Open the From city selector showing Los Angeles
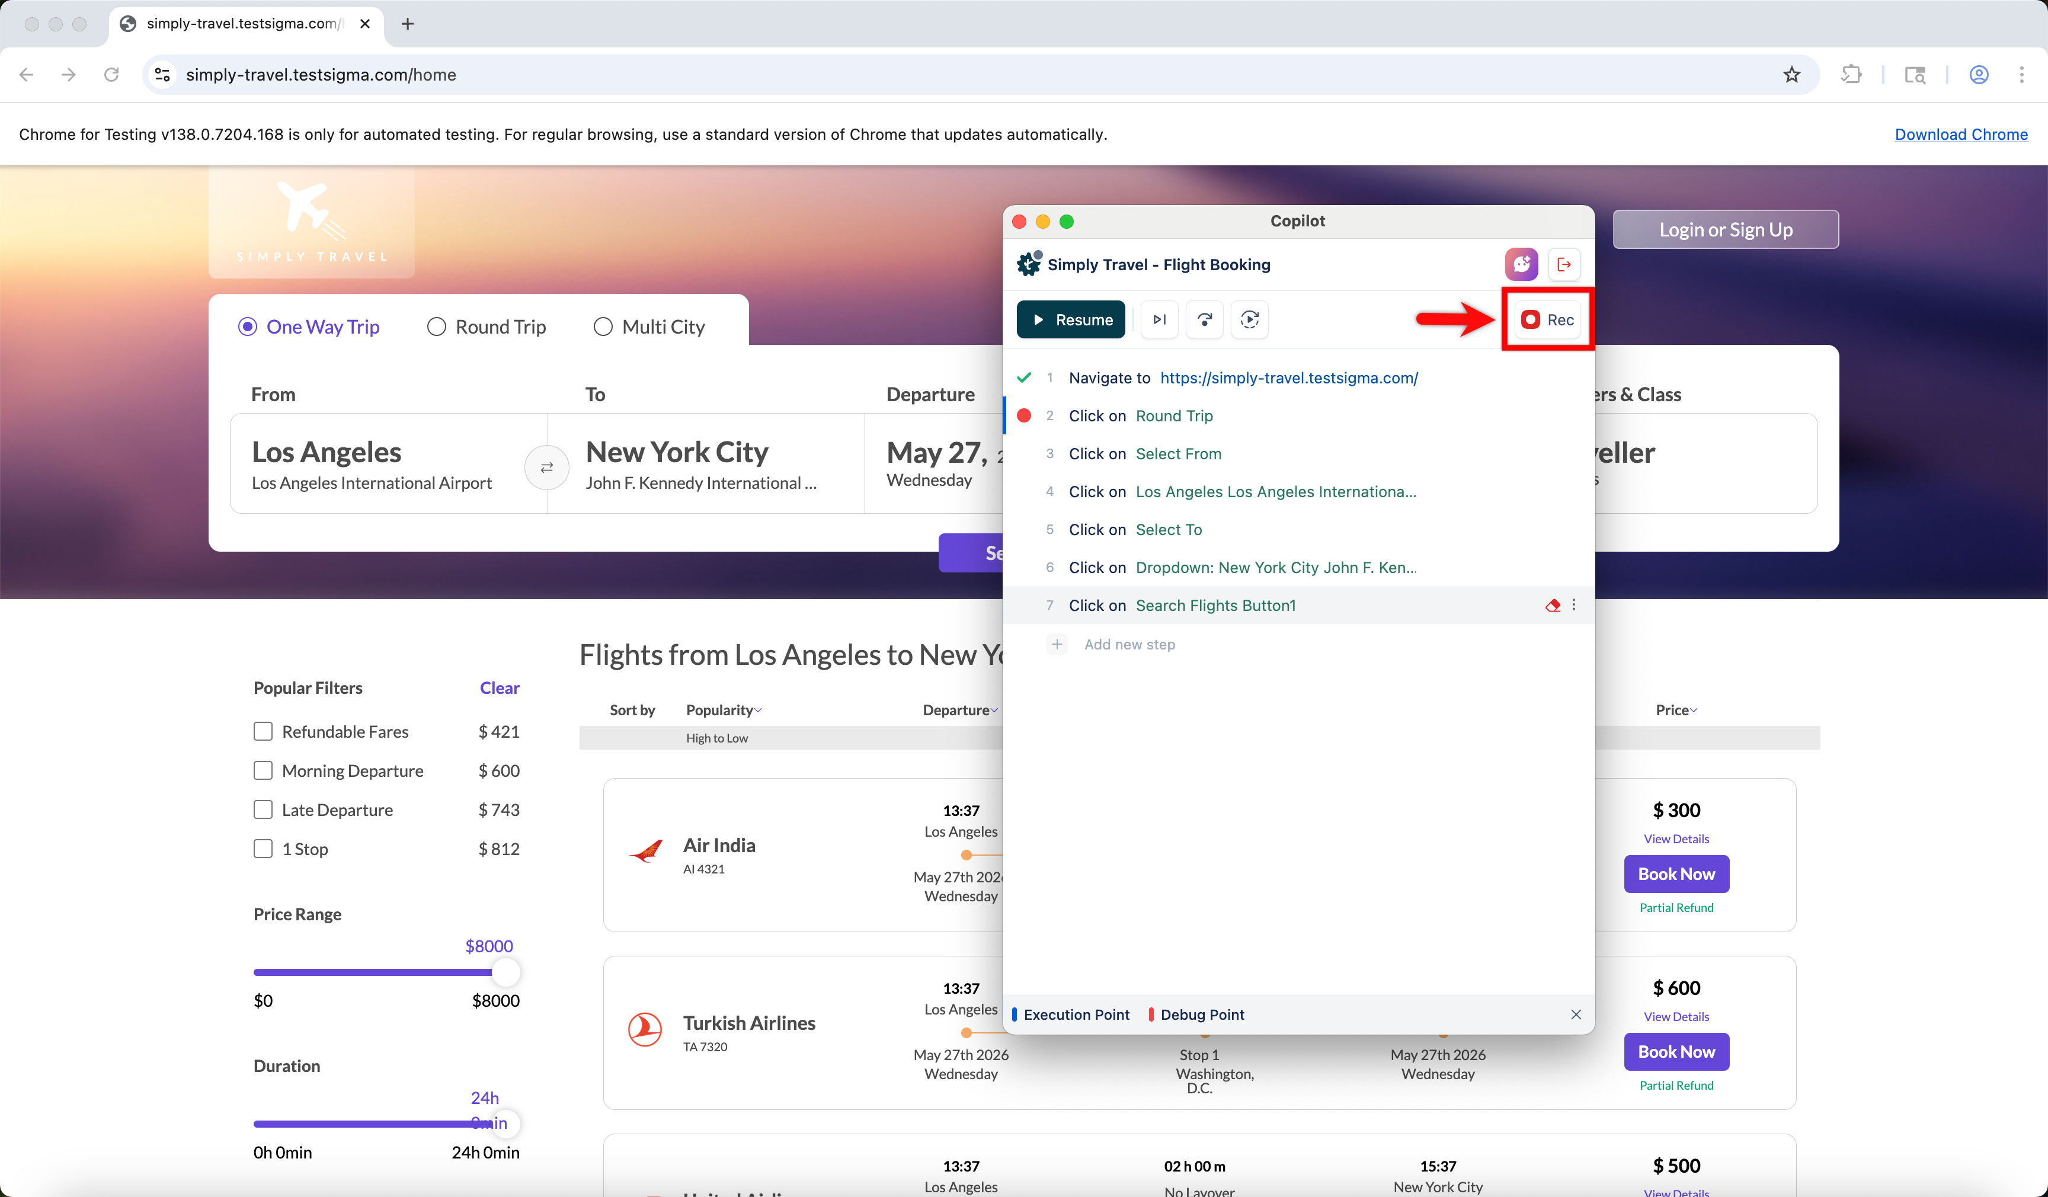This screenshot has height=1197, width=2048. 389,463
